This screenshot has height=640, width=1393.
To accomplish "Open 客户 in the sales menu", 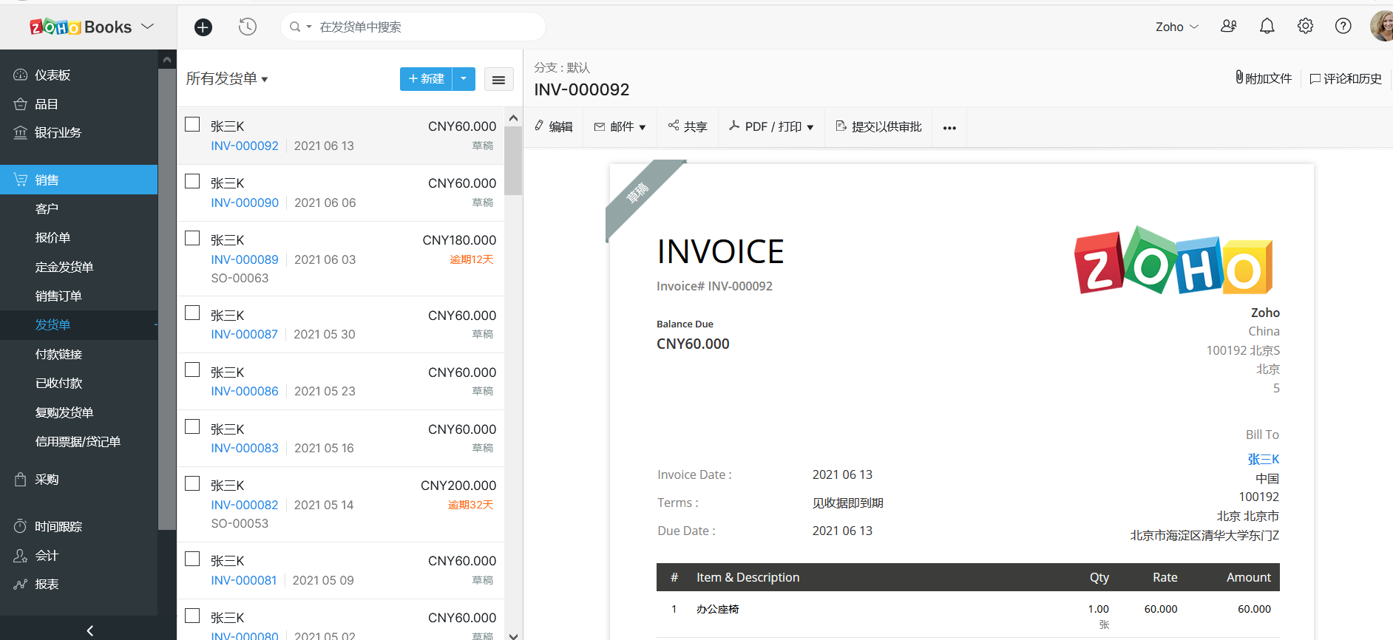I will 47,209.
